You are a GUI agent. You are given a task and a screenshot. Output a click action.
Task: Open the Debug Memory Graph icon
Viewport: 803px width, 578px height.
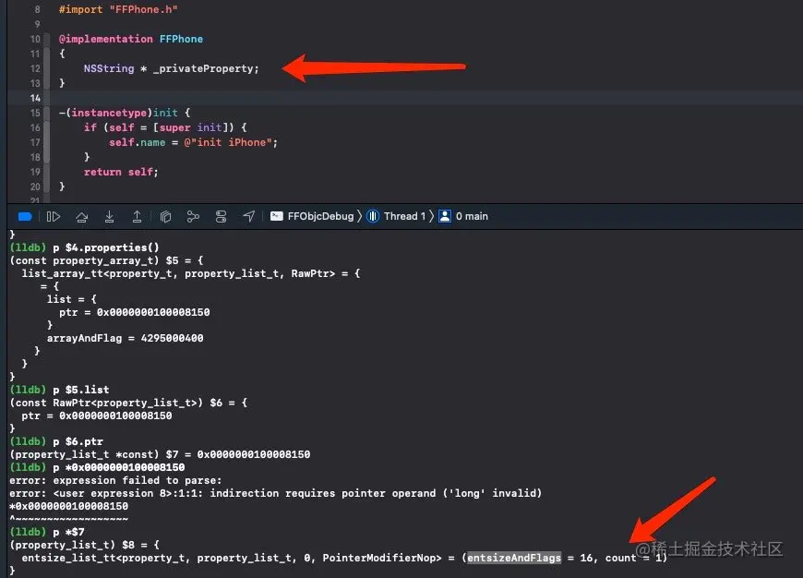(x=193, y=217)
